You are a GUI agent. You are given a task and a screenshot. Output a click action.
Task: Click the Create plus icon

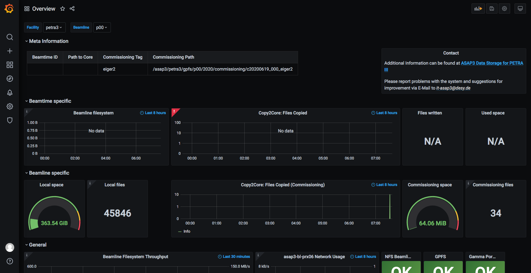point(10,51)
